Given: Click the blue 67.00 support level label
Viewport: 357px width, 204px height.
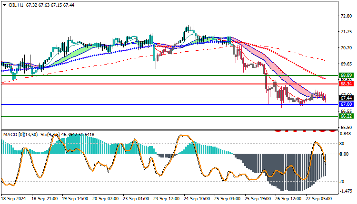Looking at the screenshot, I should point(347,104).
